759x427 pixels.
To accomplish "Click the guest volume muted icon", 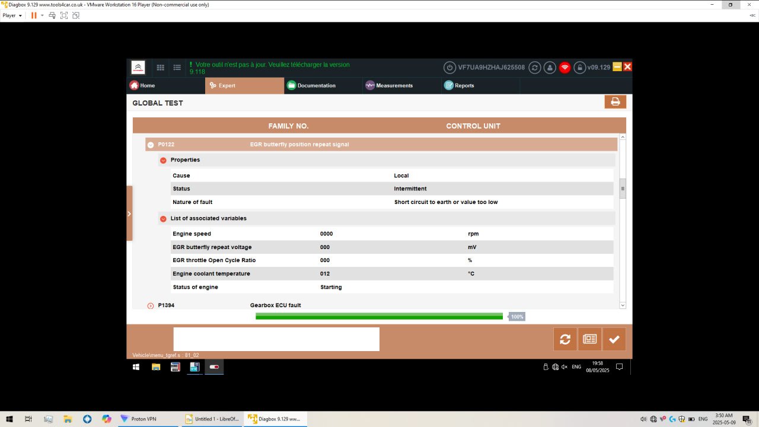I will coord(564,367).
